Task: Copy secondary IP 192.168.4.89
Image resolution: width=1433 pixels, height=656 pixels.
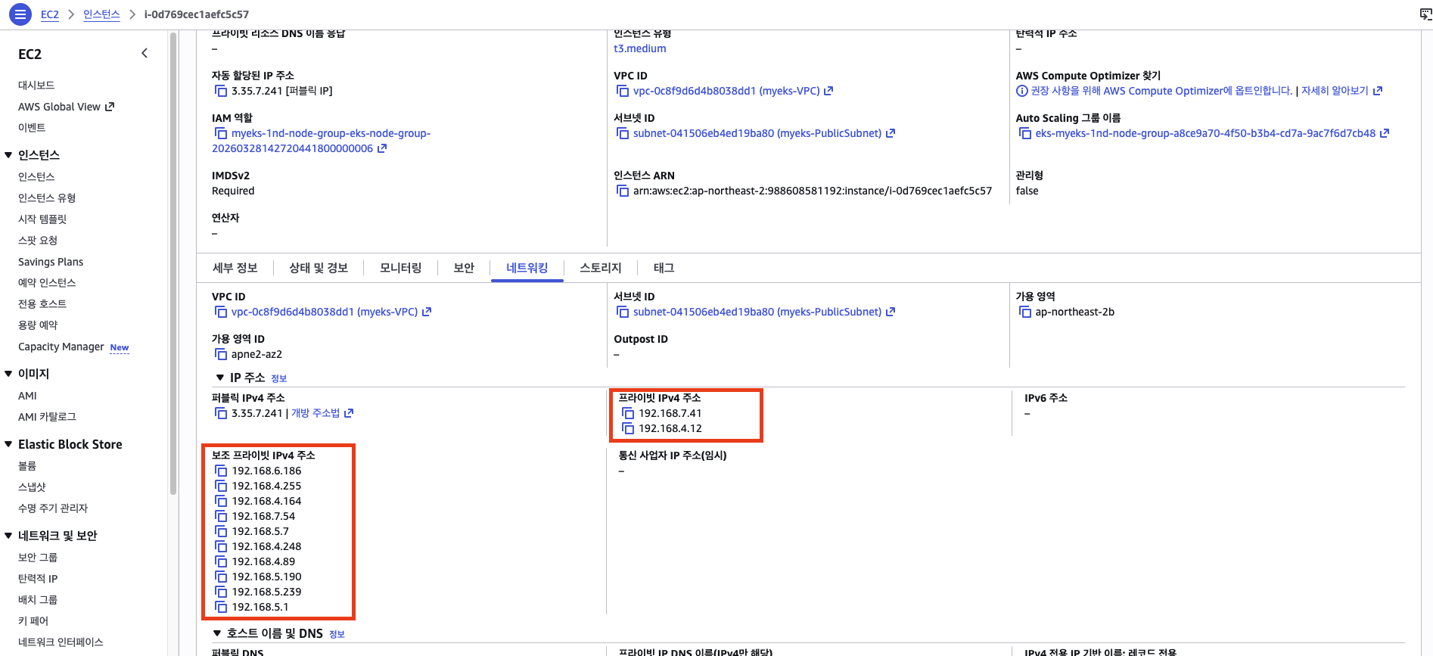Action: (221, 561)
